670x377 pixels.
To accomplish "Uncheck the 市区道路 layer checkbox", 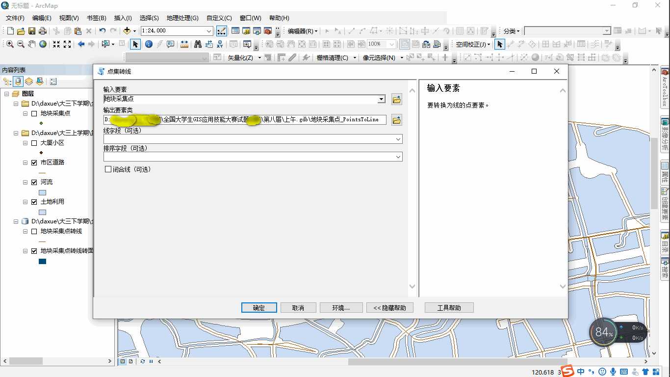I will coord(34,162).
